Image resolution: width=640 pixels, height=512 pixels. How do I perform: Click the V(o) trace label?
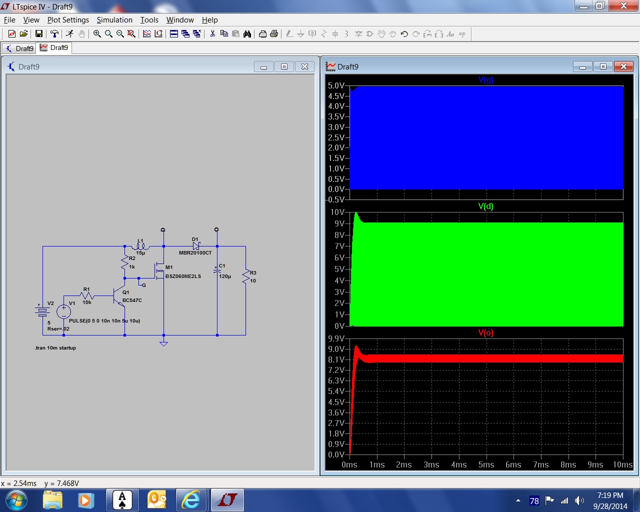coord(485,333)
